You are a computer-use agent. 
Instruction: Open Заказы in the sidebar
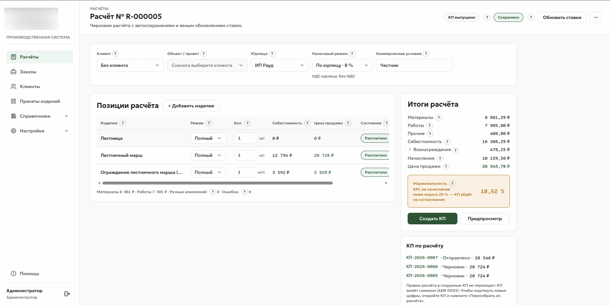[x=40, y=72]
